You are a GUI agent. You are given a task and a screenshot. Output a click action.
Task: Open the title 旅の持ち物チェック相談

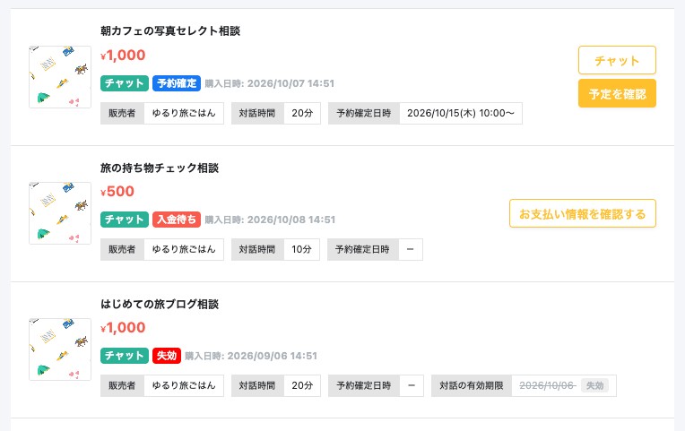point(160,168)
